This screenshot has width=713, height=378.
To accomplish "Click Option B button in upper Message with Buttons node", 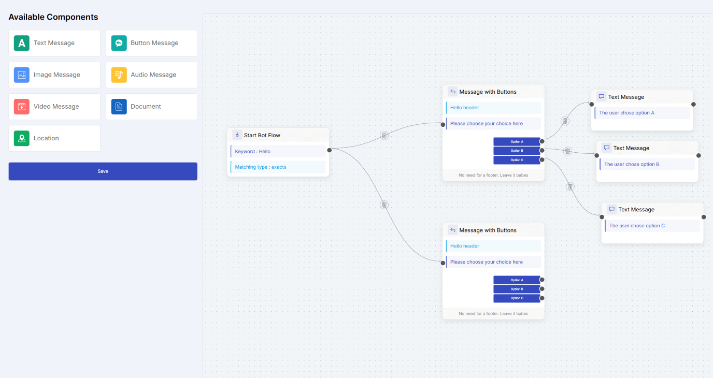I will pos(517,151).
